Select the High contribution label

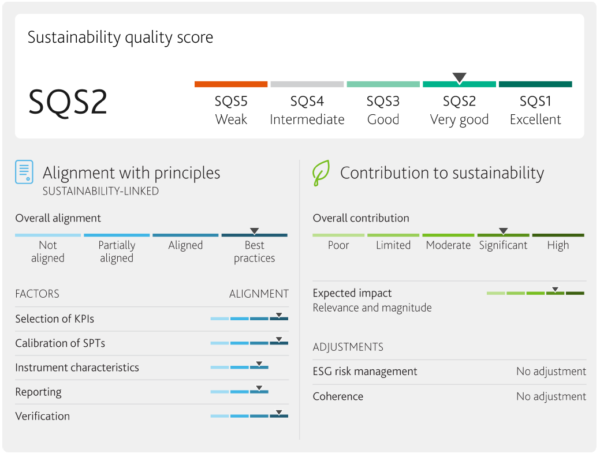pyautogui.click(x=558, y=245)
